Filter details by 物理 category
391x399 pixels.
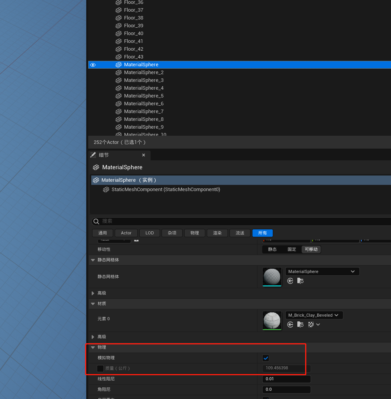point(195,233)
